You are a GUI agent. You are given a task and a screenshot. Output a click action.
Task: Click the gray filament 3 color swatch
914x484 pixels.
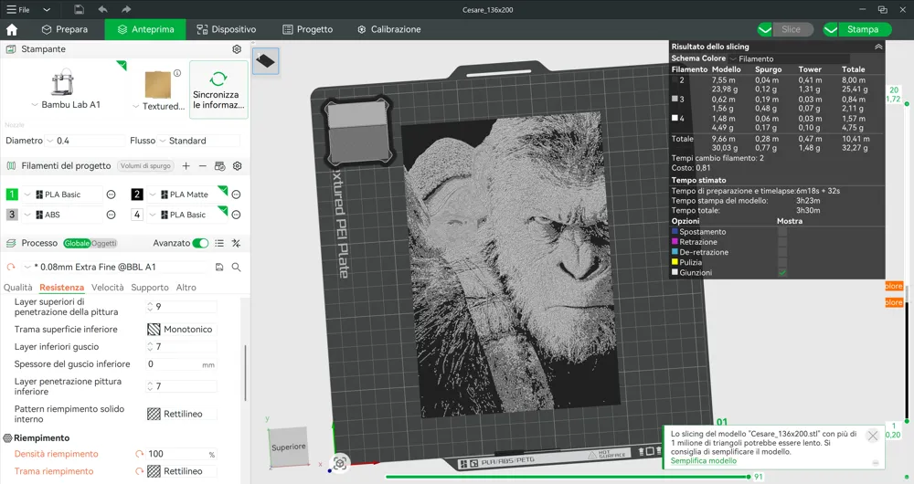pos(12,215)
